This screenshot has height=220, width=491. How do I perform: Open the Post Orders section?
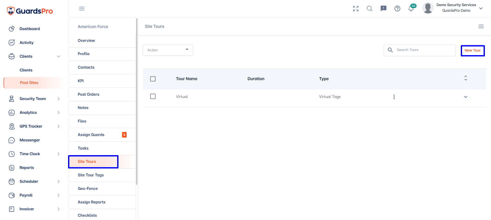[x=102, y=94]
